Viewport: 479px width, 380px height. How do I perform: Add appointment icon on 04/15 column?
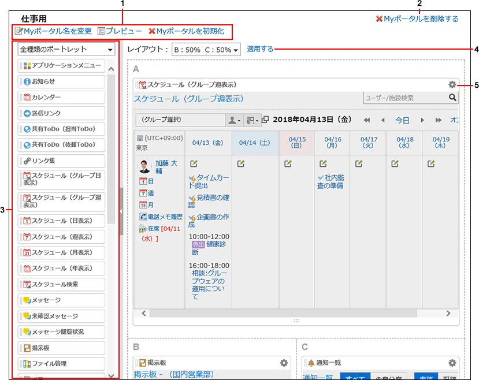(x=288, y=164)
